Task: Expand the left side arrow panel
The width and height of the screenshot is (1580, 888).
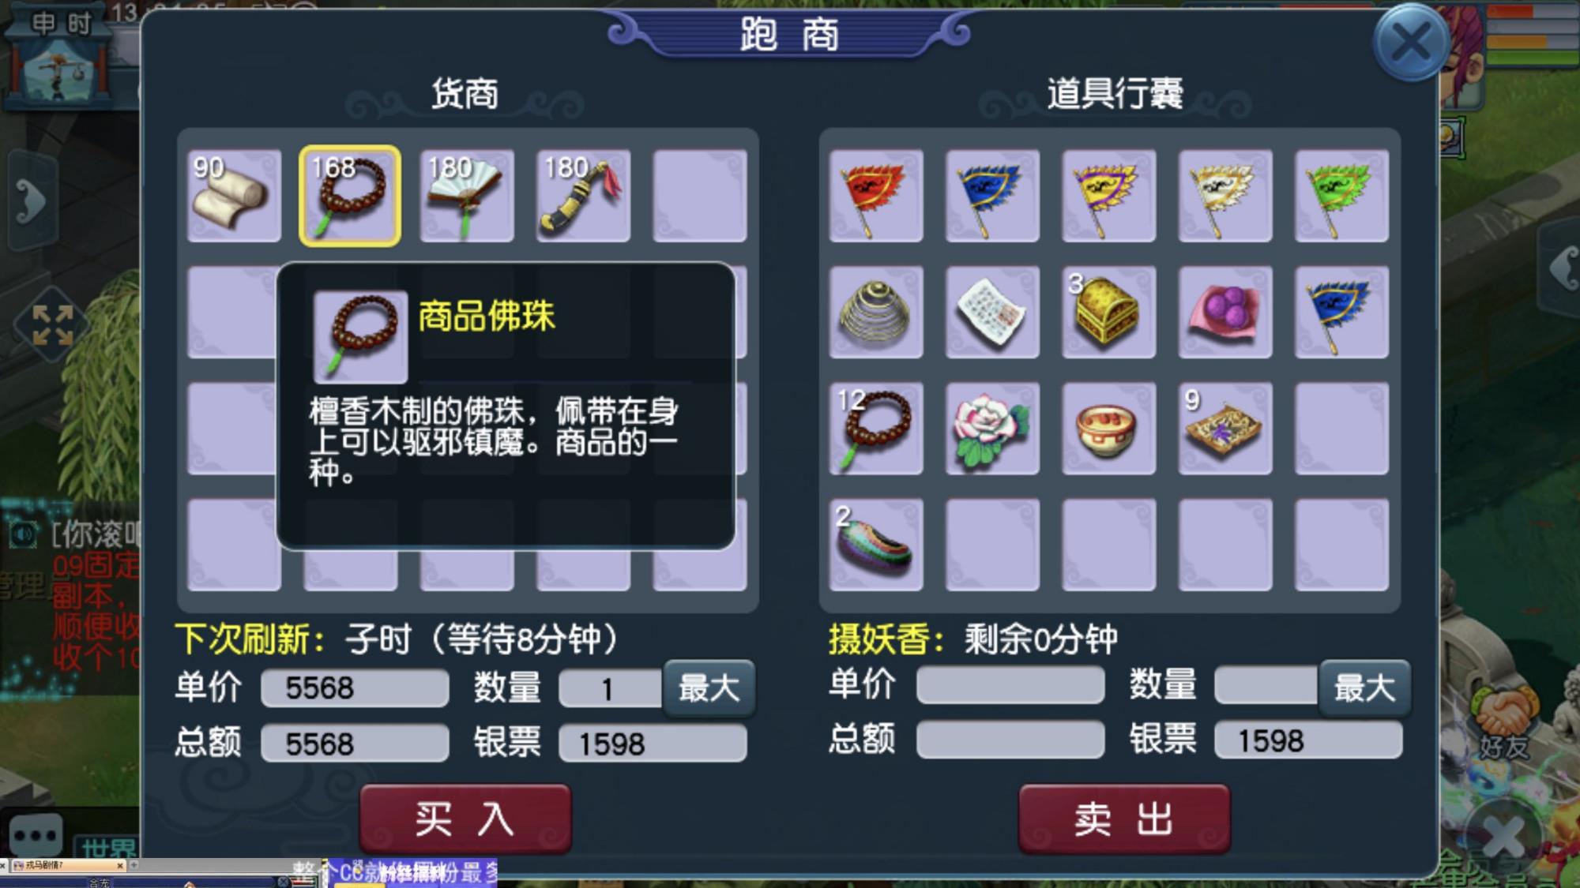Action: tap(32, 200)
